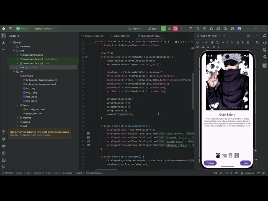Viewport: 268px width, 201px height.
Task: Expand the values folder
Action: [x=18, y=122]
